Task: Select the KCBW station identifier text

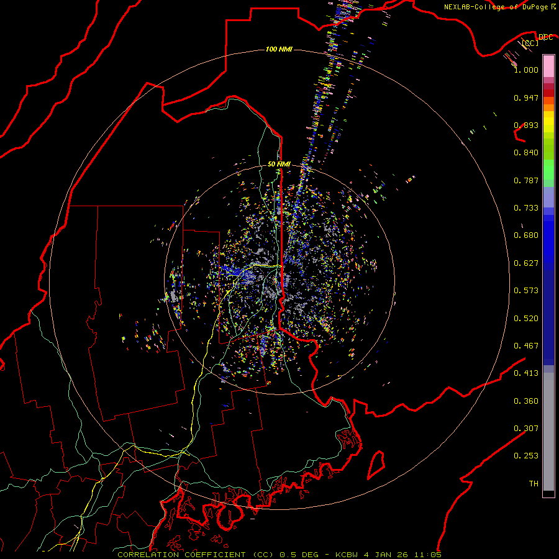Action: pyautogui.click(x=347, y=555)
